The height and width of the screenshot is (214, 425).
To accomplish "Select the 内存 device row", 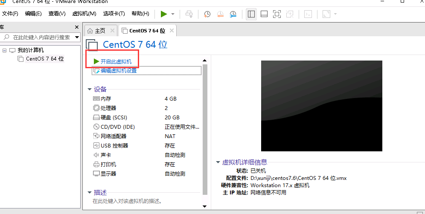I will [x=146, y=98].
